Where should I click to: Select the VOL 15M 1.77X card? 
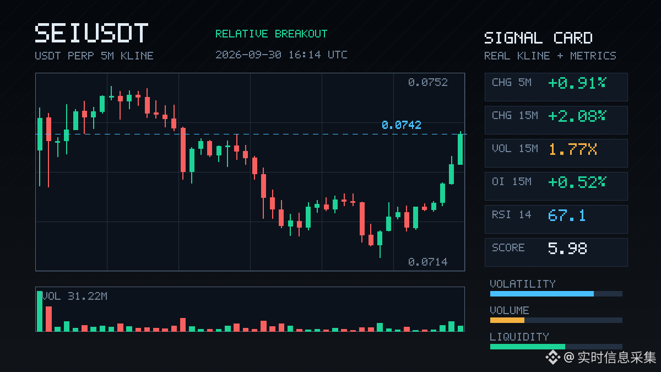click(556, 153)
